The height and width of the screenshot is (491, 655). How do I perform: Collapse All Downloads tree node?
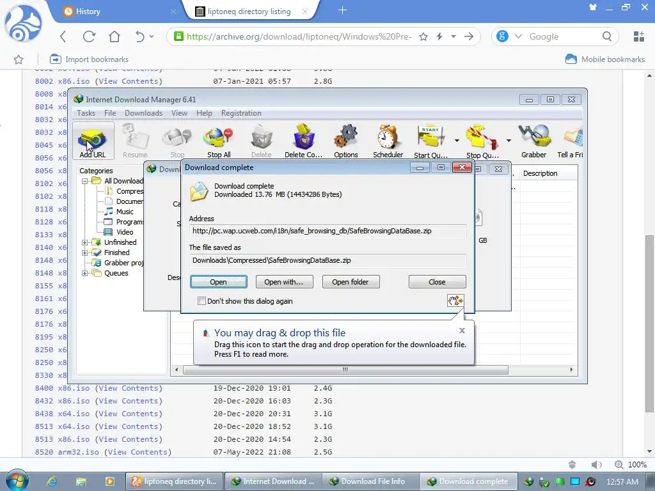(x=85, y=181)
